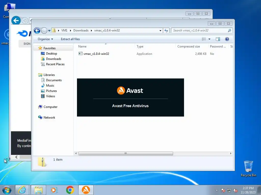
Task: Refresh the vmac_v1.0.4-win32 folder view
Action: click(x=166, y=30)
